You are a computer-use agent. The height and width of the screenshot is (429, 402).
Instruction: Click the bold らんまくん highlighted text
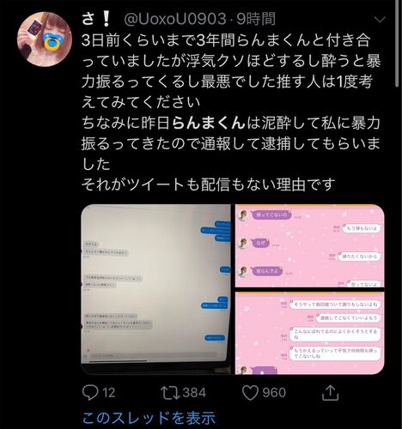click(x=209, y=123)
